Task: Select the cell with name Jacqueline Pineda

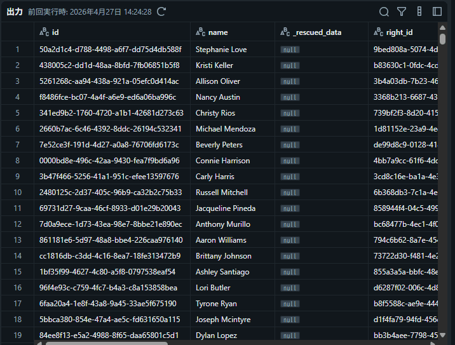Action: 233,208
